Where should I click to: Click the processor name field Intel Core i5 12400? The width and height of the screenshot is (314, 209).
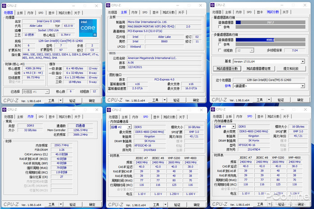click(x=48, y=21)
